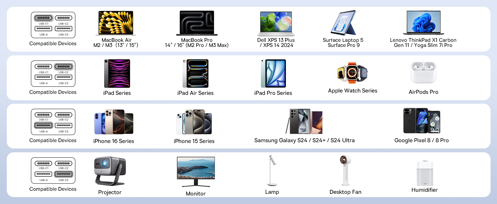Click the 'iPhone 15 Series' caption
The width and height of the screenshot is (497, 204).
tap(194, 141)
